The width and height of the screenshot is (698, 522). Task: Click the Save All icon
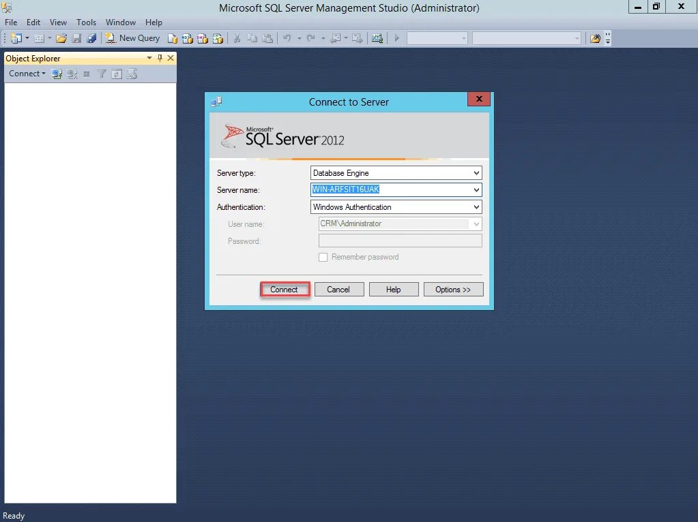[x=91, y=38]
